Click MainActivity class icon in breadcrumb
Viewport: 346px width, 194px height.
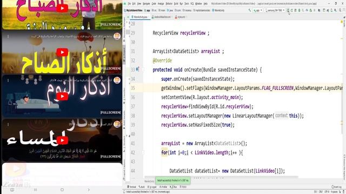pyautogui.click(x=213, y=10)
